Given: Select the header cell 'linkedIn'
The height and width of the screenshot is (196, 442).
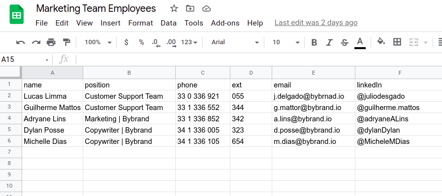Looking at the screenshot, I should 399,85.
